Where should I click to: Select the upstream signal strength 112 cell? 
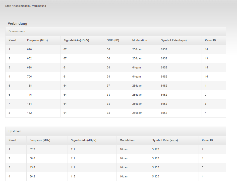[x=92, y=177]
